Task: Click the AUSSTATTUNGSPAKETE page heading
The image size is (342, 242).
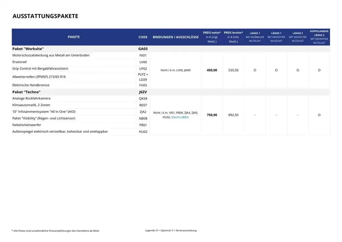Action: [45, 16]
